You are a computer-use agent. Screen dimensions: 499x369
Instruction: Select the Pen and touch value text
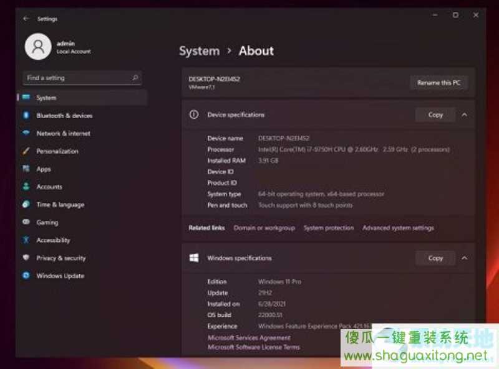click(x=305, y=205)
